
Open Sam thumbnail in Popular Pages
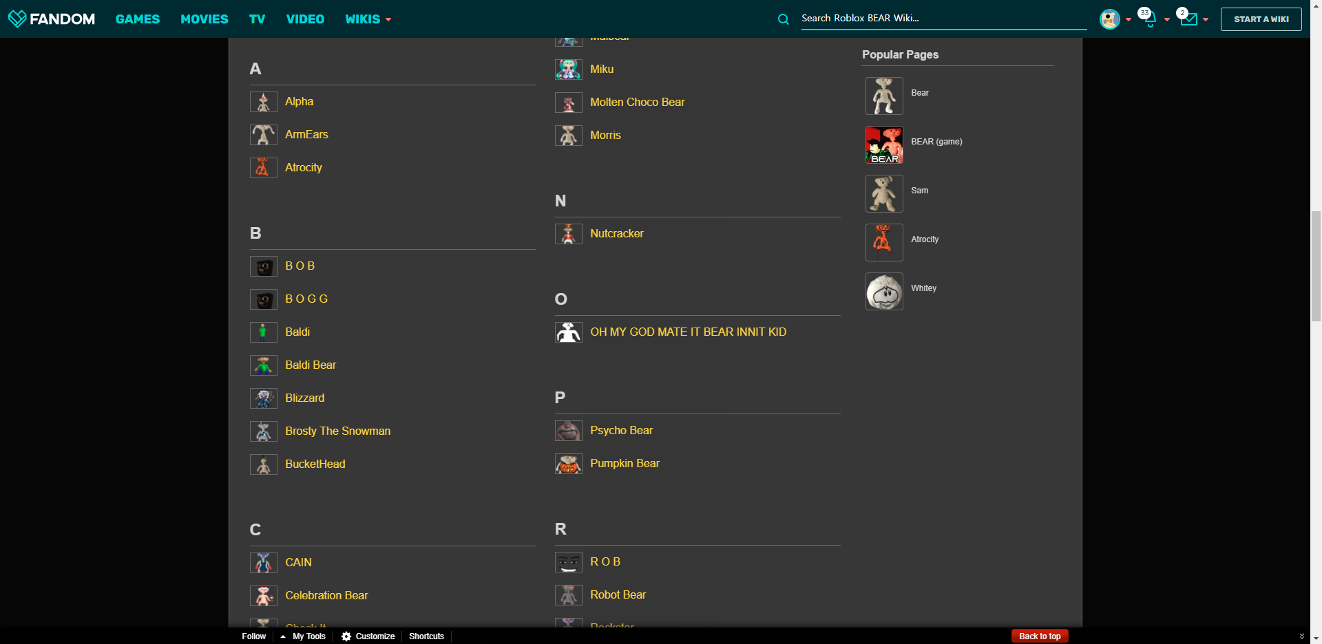click(884, 193)
